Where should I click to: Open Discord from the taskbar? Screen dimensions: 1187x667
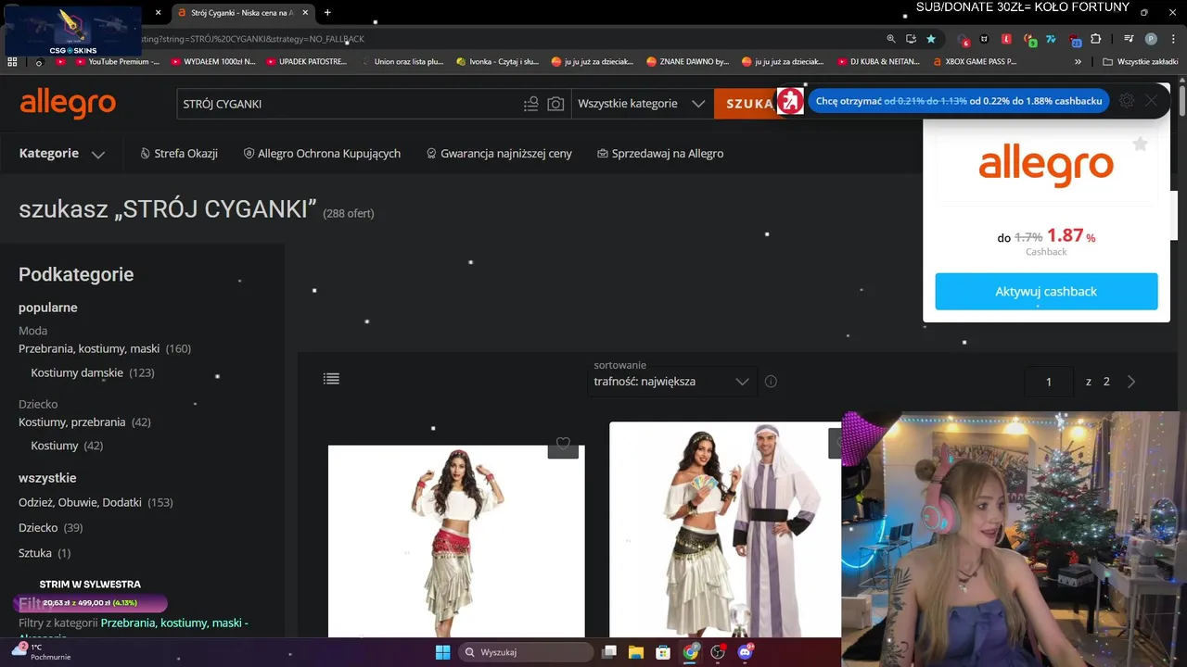(745, 652)
